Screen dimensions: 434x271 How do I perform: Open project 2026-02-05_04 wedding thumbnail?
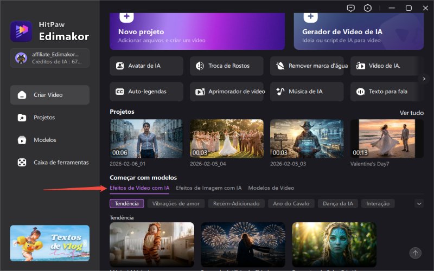click(x=226, y=139)
